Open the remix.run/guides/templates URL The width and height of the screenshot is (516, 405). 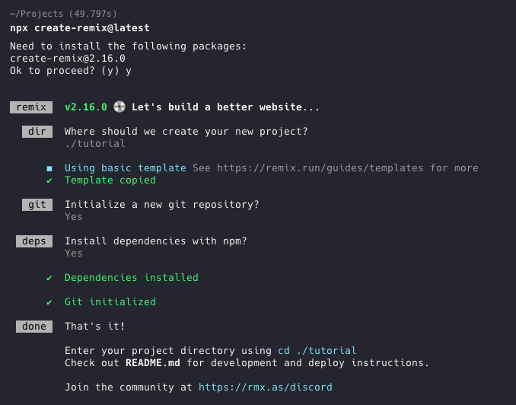320,168
